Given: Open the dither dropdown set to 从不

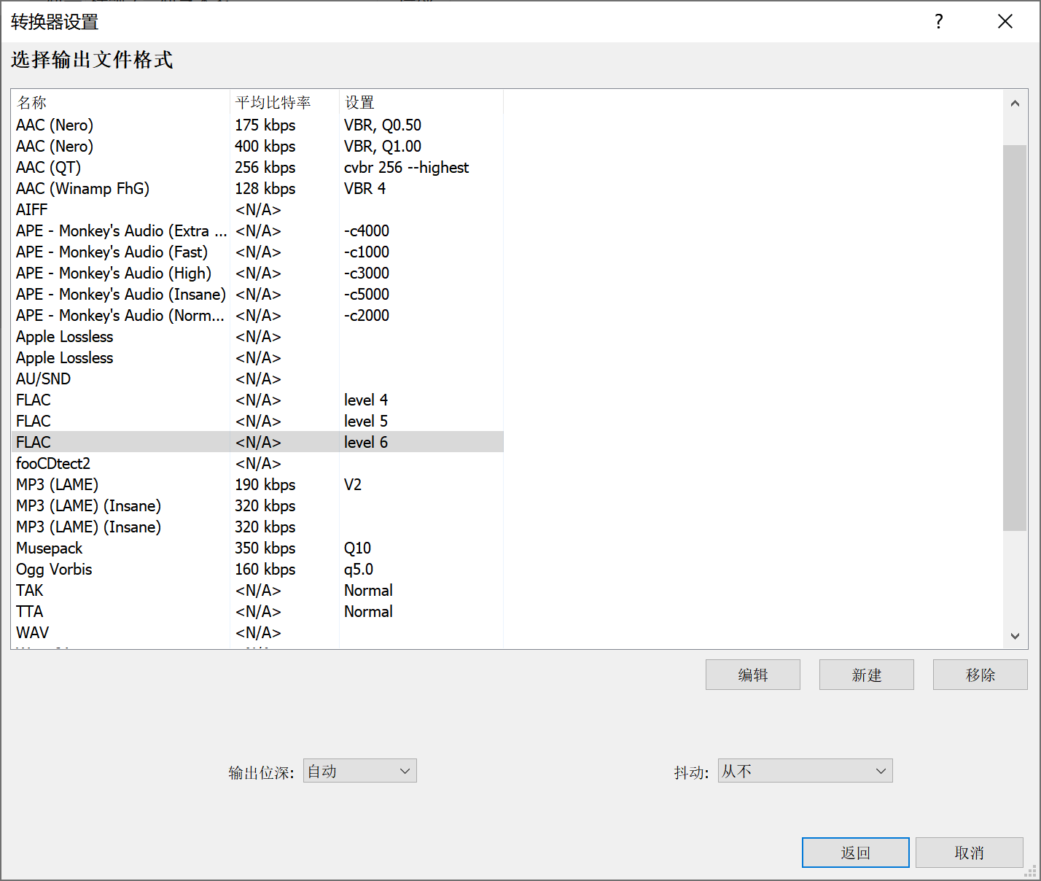Looking at the screenshot, I should (805, 771).
